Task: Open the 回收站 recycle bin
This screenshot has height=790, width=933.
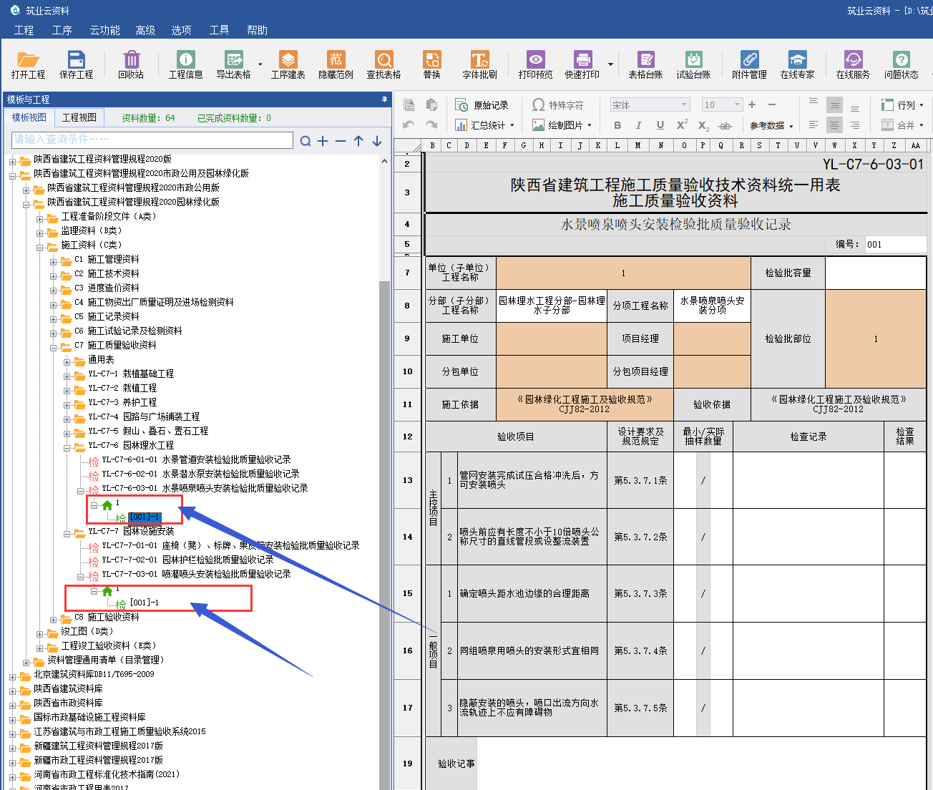Action: click(x=131, y=64)
